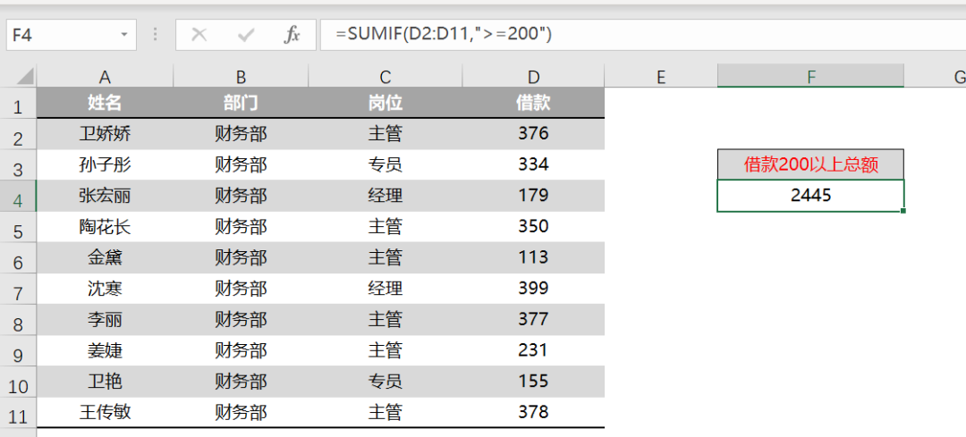Click the Insert Function fx icon
The image size is (966, 437).
pyautogui.click(x=292, y=35)
